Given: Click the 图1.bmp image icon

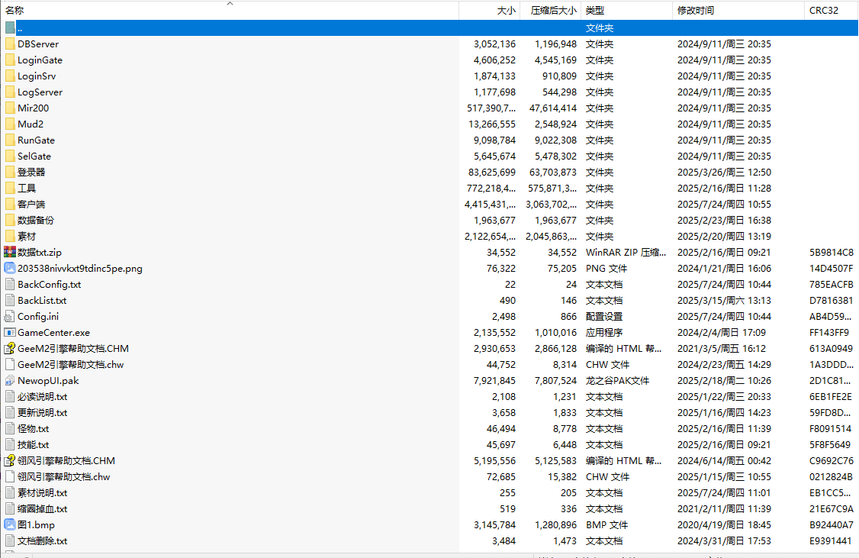Looking at the screenshot, I should click(10, 524).
